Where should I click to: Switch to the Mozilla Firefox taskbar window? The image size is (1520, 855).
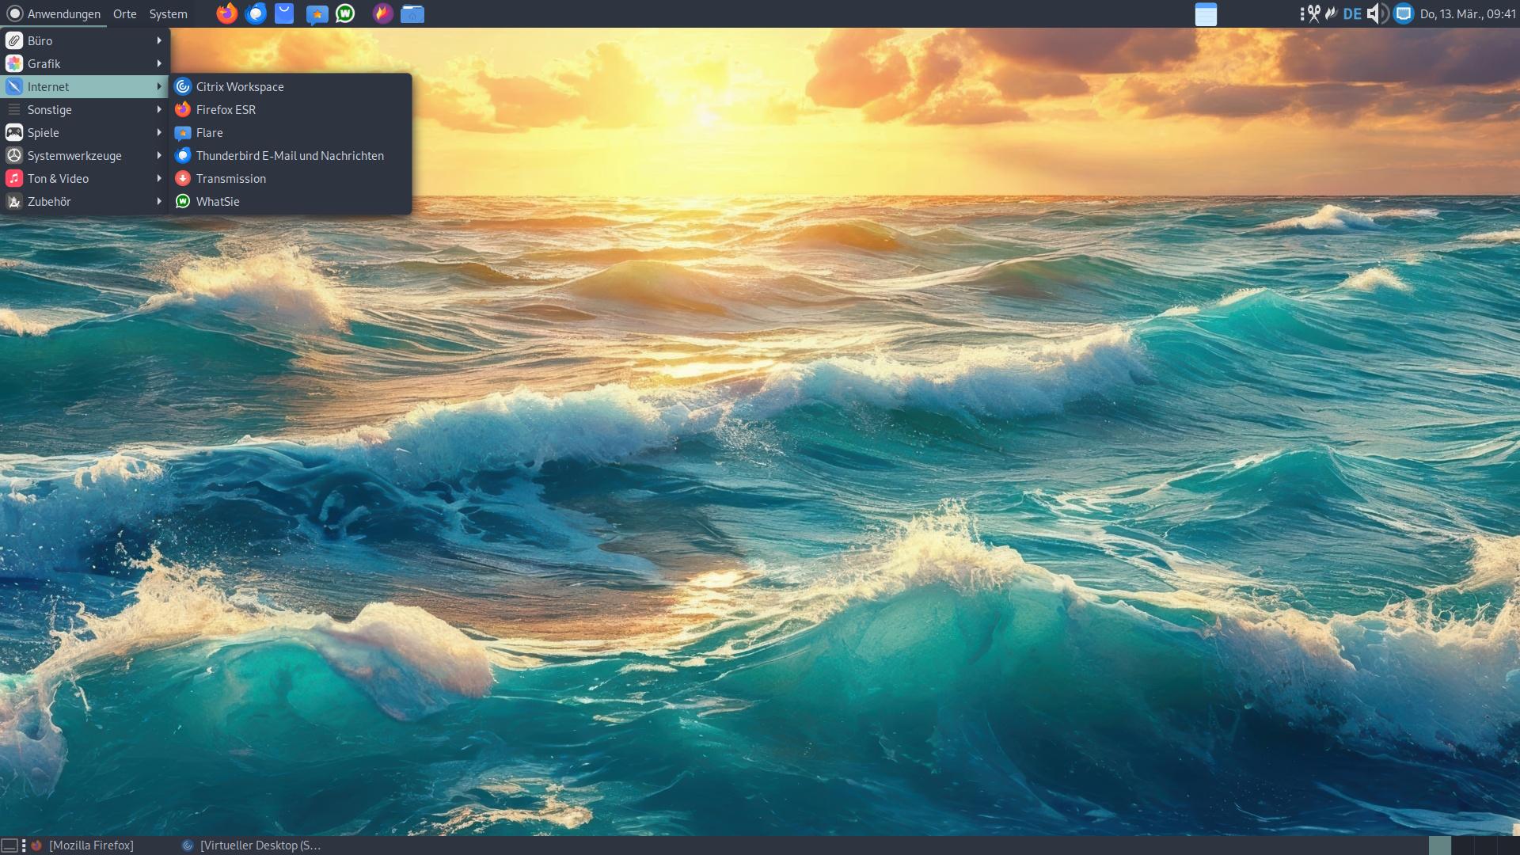click(91, 845)
